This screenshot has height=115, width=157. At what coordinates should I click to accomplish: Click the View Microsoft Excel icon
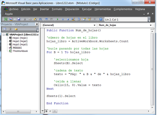click(x=6, y=19)
